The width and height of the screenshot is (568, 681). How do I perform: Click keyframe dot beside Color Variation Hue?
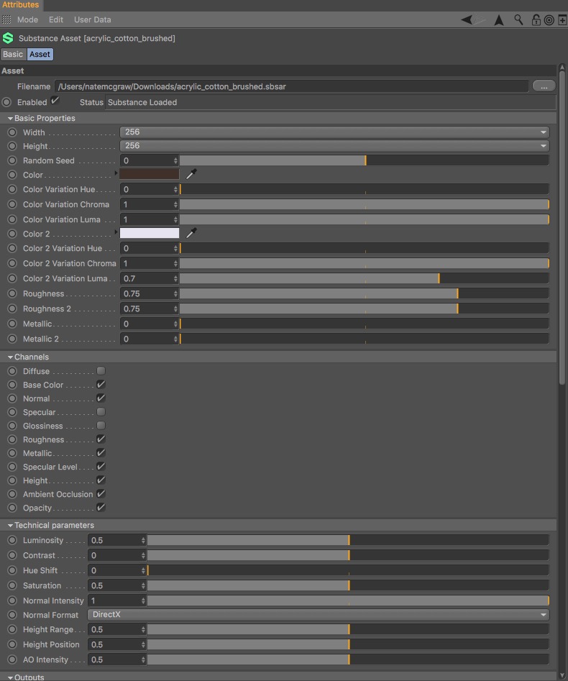(12, 189)
